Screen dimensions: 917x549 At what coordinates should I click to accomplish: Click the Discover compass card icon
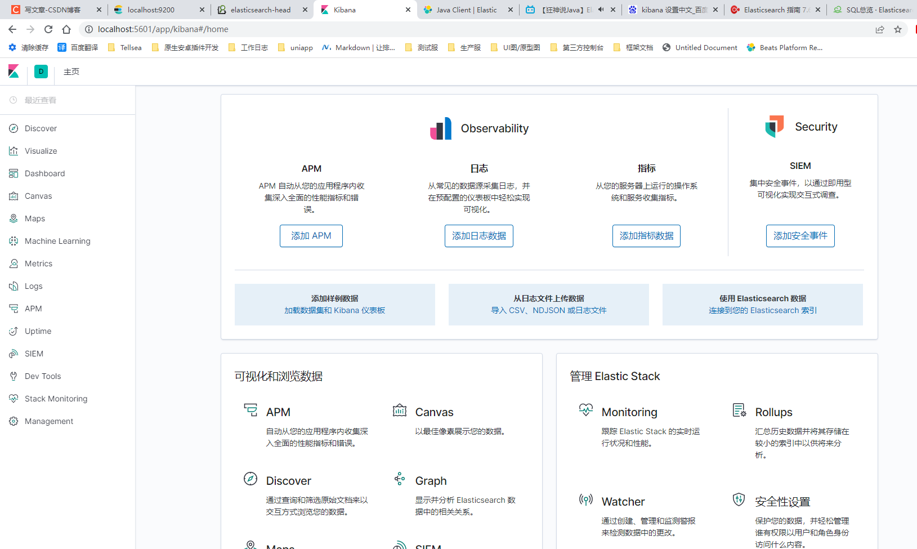click(251, 479)
